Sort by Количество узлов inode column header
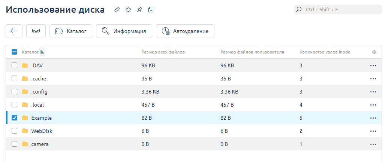 (x=325, y=52)
